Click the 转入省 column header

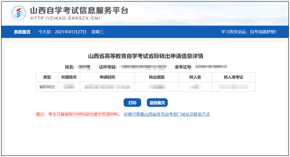195,77
